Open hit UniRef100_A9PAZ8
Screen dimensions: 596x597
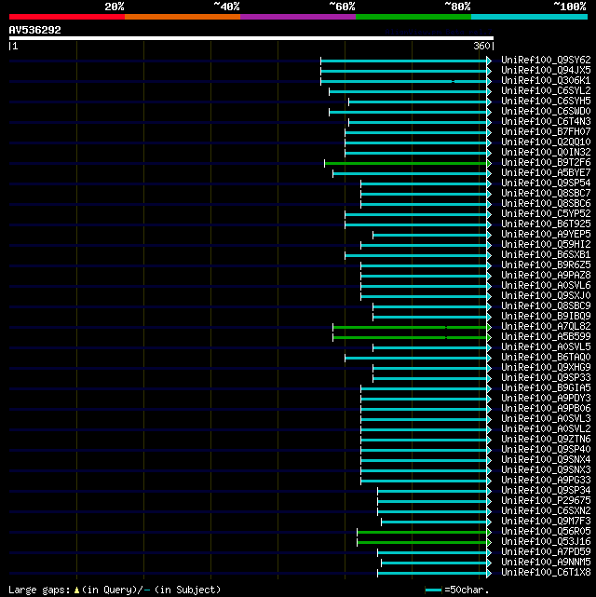pos(546,276)
